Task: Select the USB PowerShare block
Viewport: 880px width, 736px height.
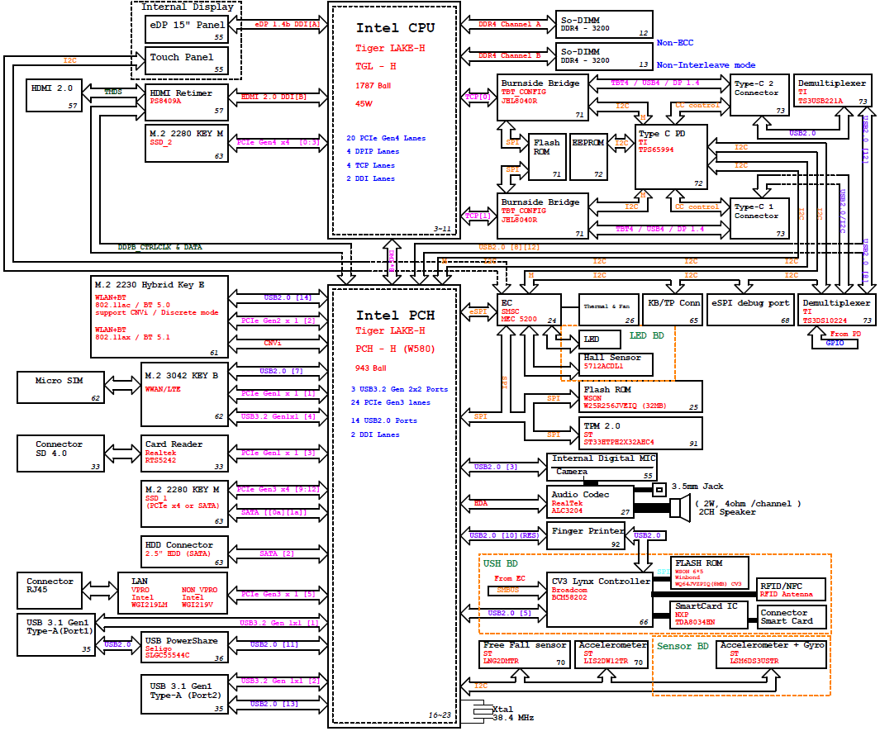Action: click(186, 648)
